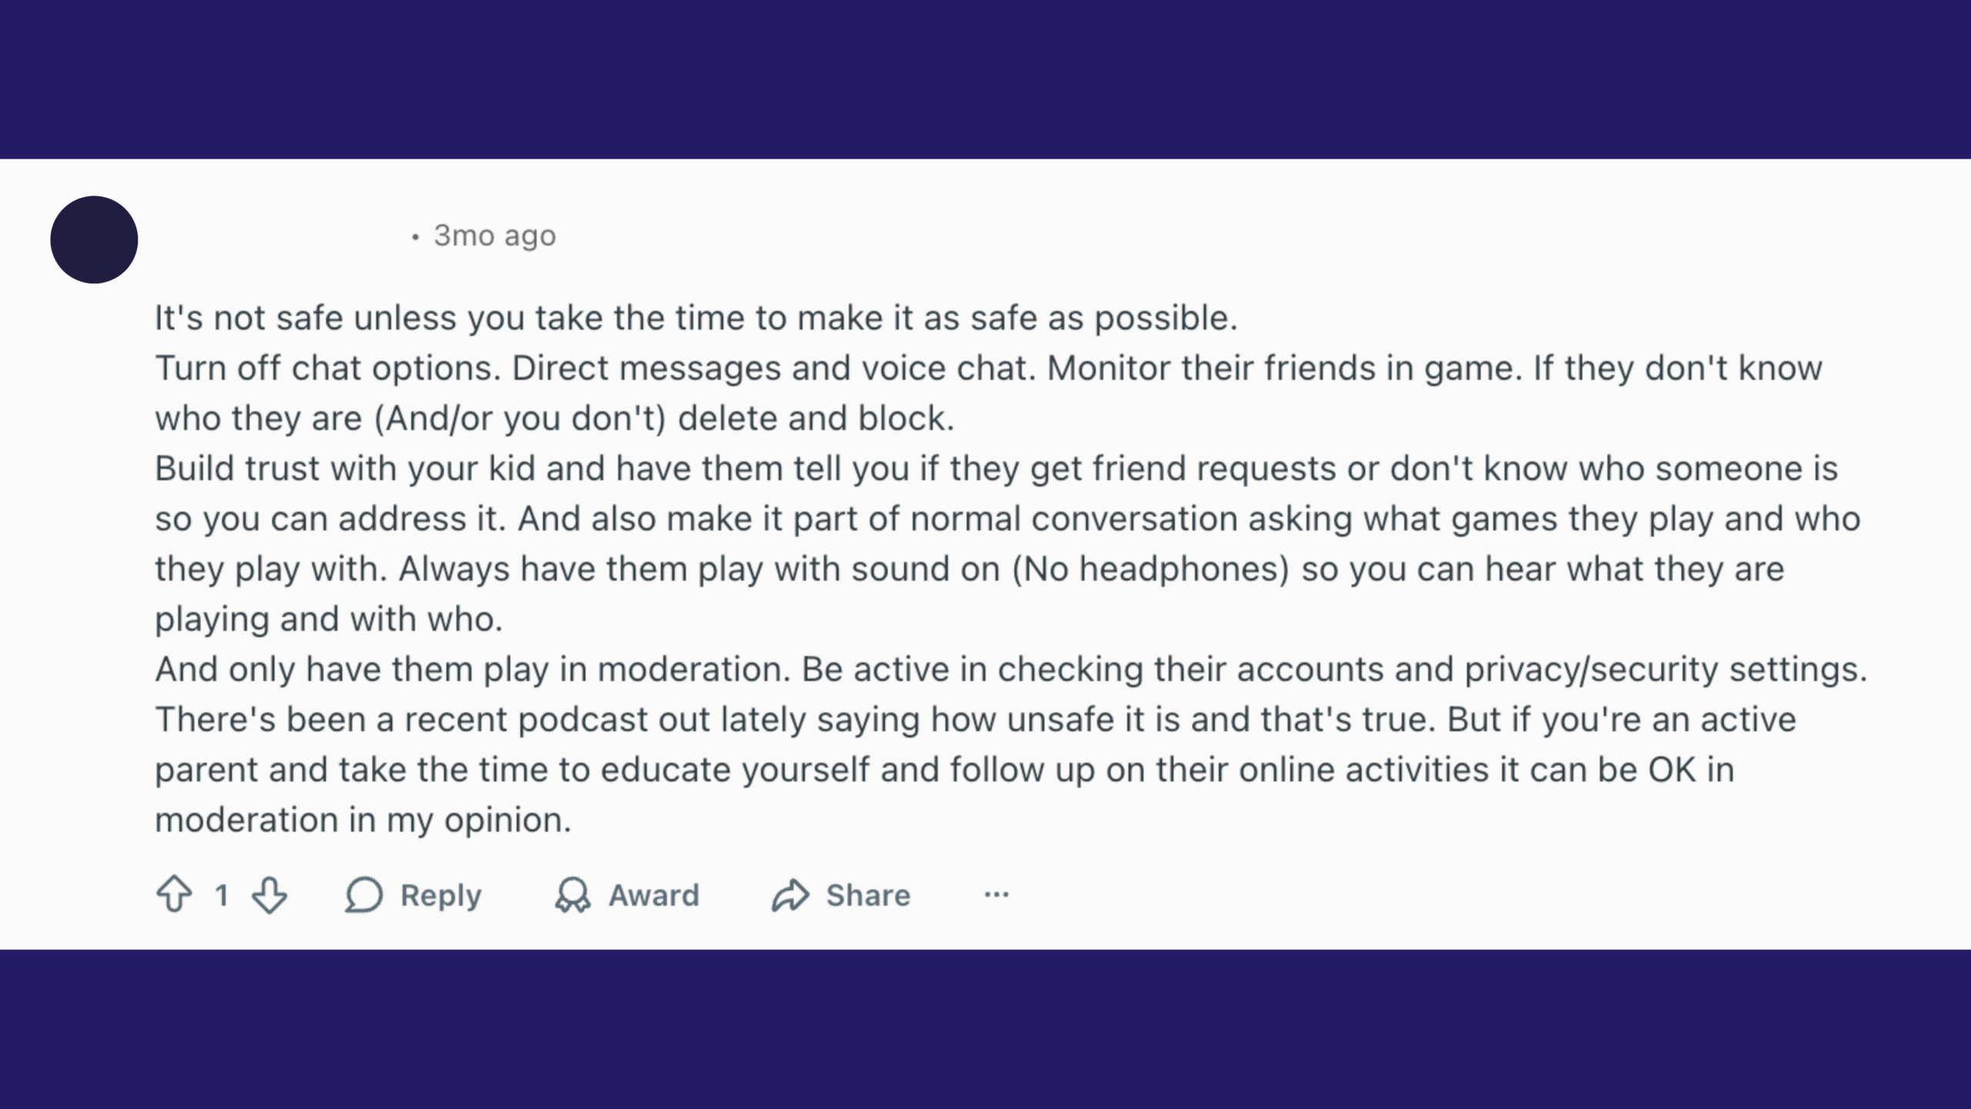Click the line starting "Turn off chat options"

pos(989,368)
